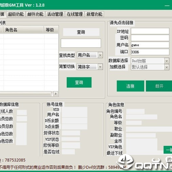Open the 邮件功能 tab
This screenshot has width=172, height=172.
(35, 14)
